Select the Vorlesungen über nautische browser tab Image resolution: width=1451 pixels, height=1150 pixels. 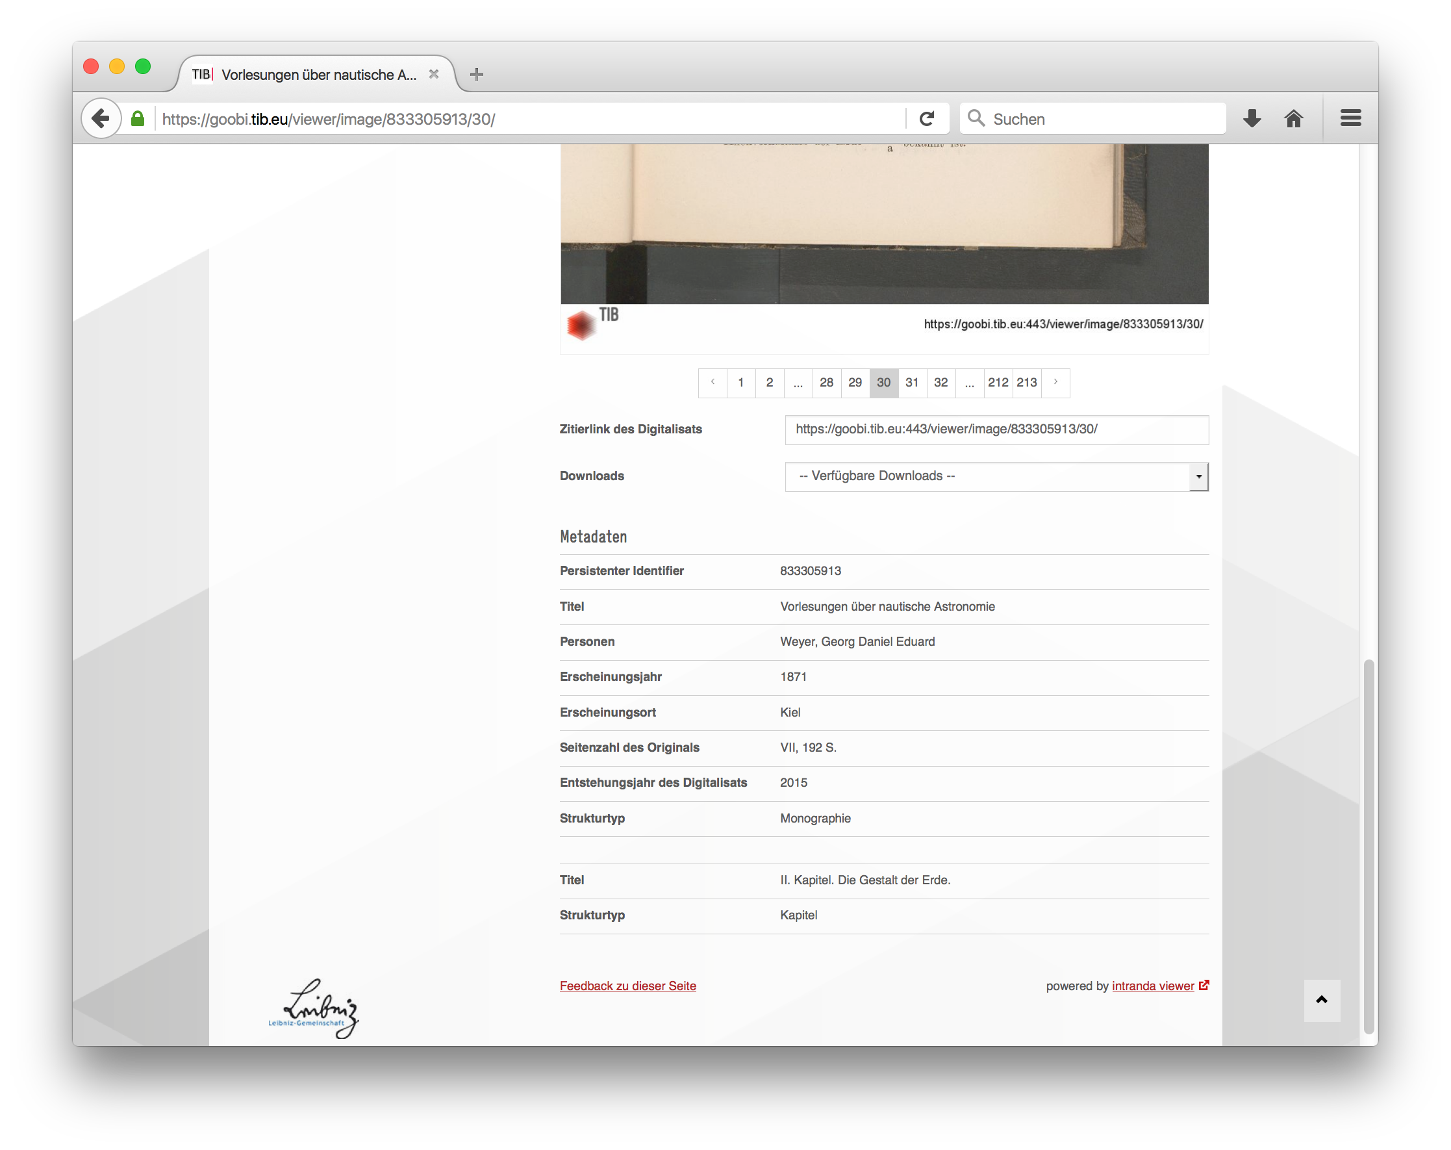pyautogui.click(x=315, y=74)
